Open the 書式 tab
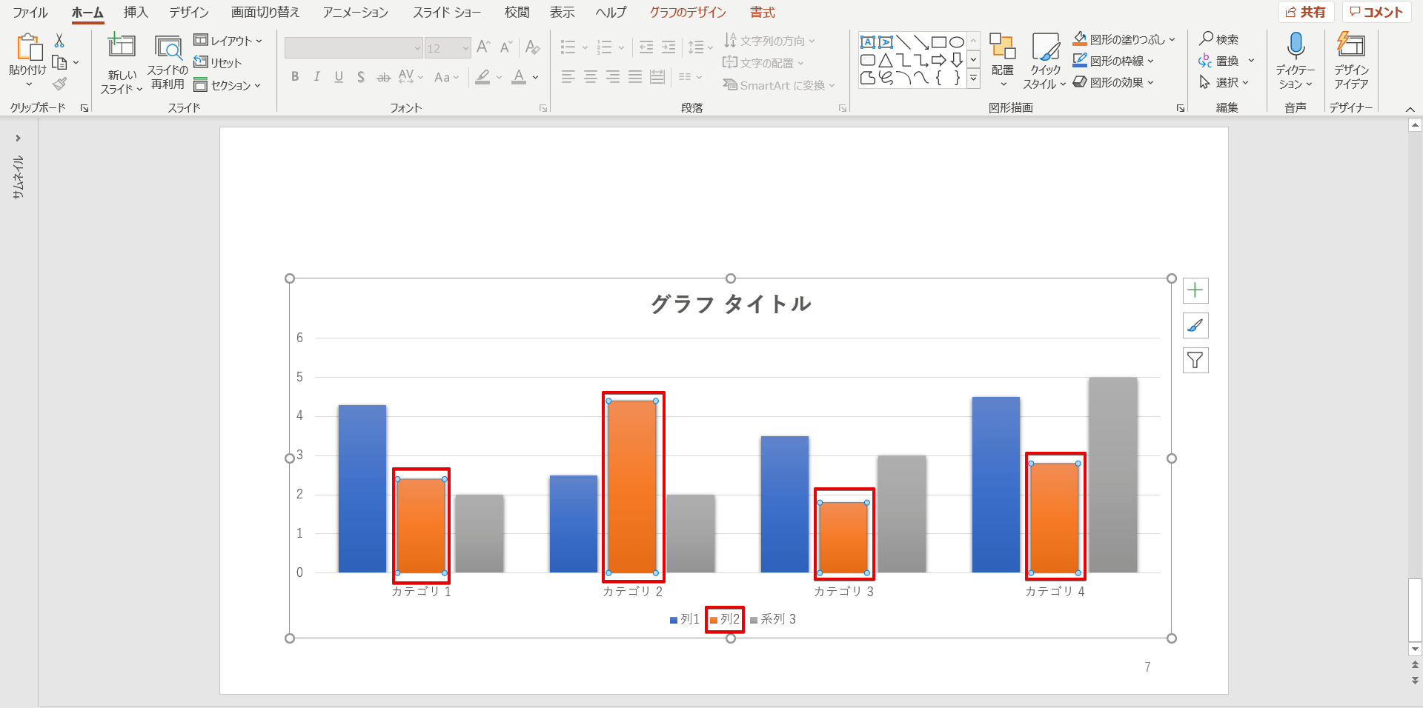 [763, 13]
